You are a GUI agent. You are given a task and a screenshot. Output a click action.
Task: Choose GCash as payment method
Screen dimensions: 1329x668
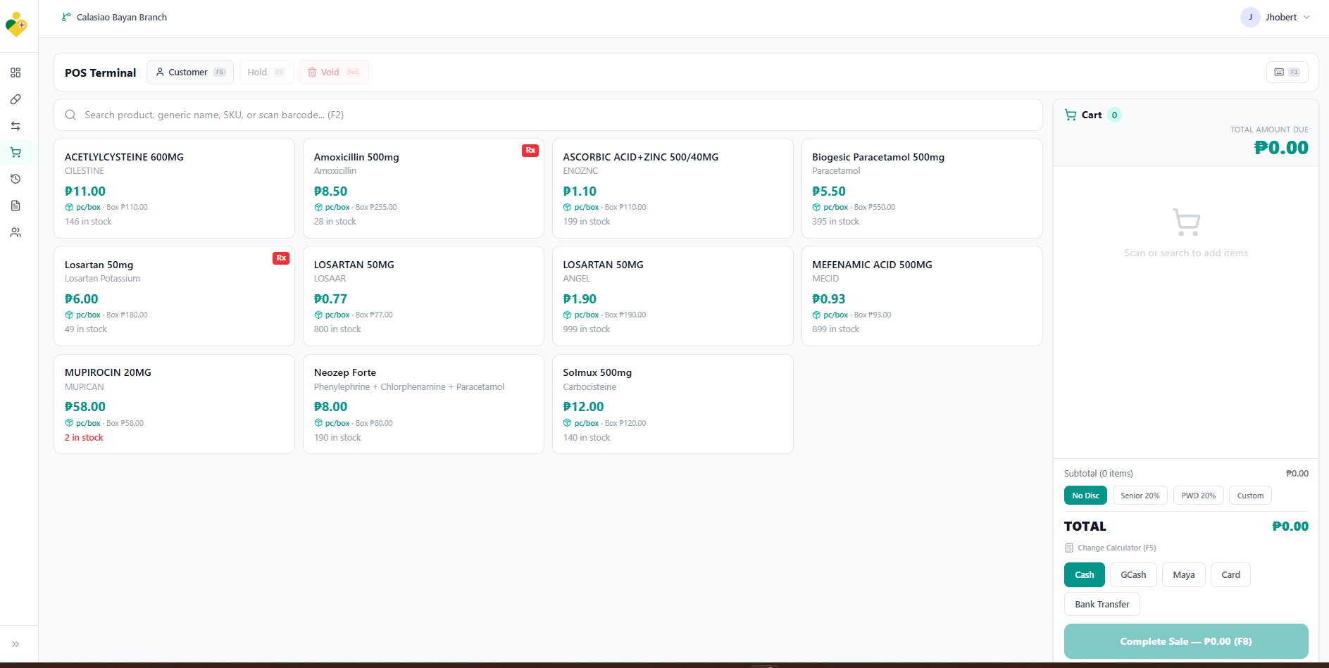click(x=1133, y=574)
